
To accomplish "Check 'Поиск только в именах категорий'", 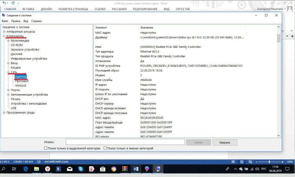I will tap(105, 148).
